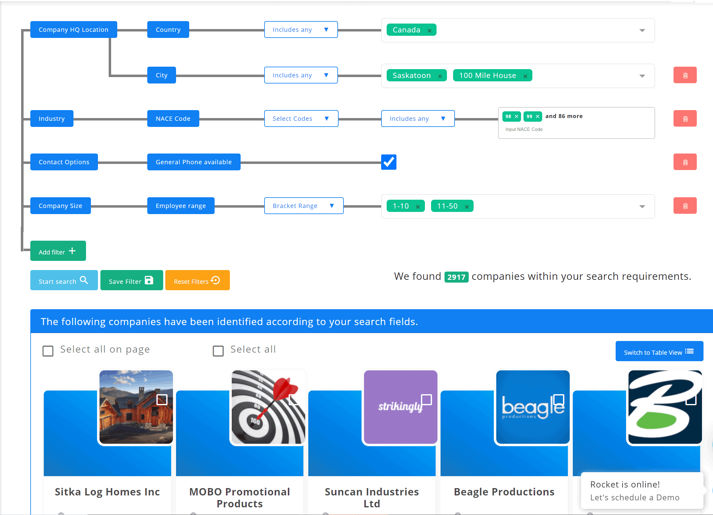Image resolution: width=713 pixels, height=515 pixels.
Task: Remove the 100 Mile House tag
Action: tap(525, 76)
